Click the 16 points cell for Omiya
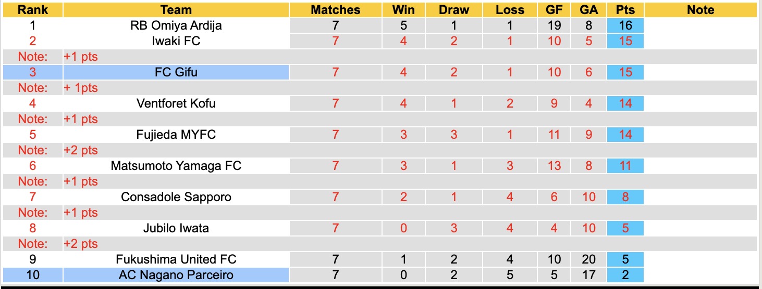Viewport: 762px width, 289px height. click(x=625, y=25)
